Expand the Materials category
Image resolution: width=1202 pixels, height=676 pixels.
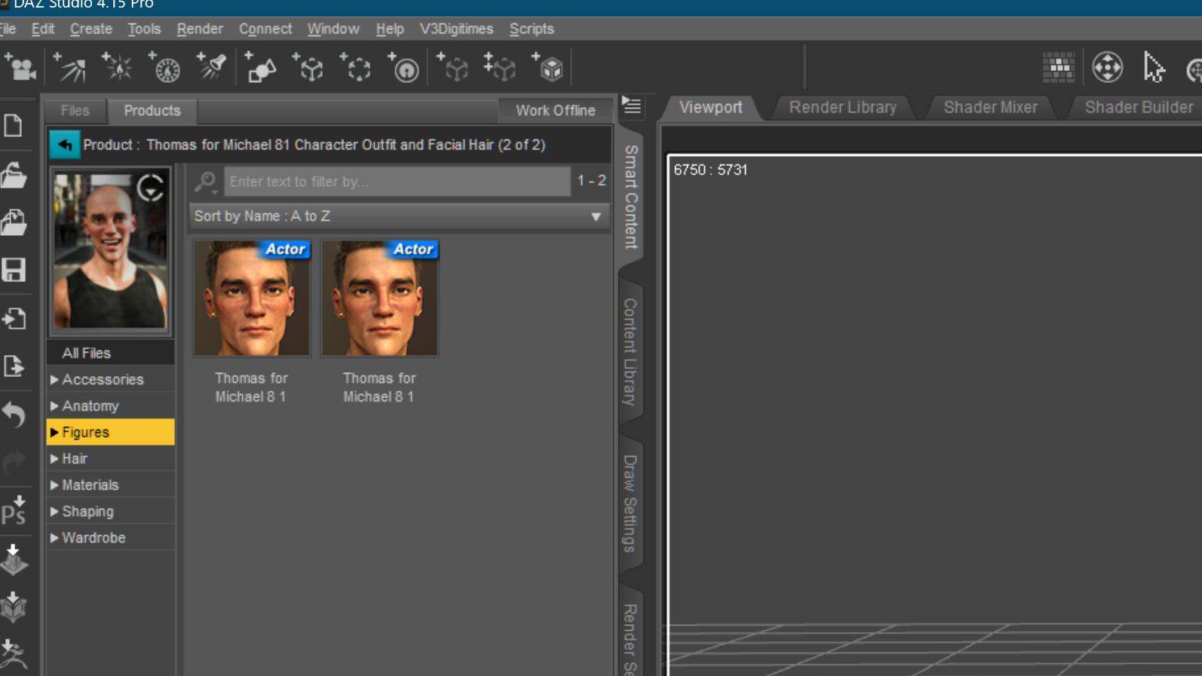[54, 485]
